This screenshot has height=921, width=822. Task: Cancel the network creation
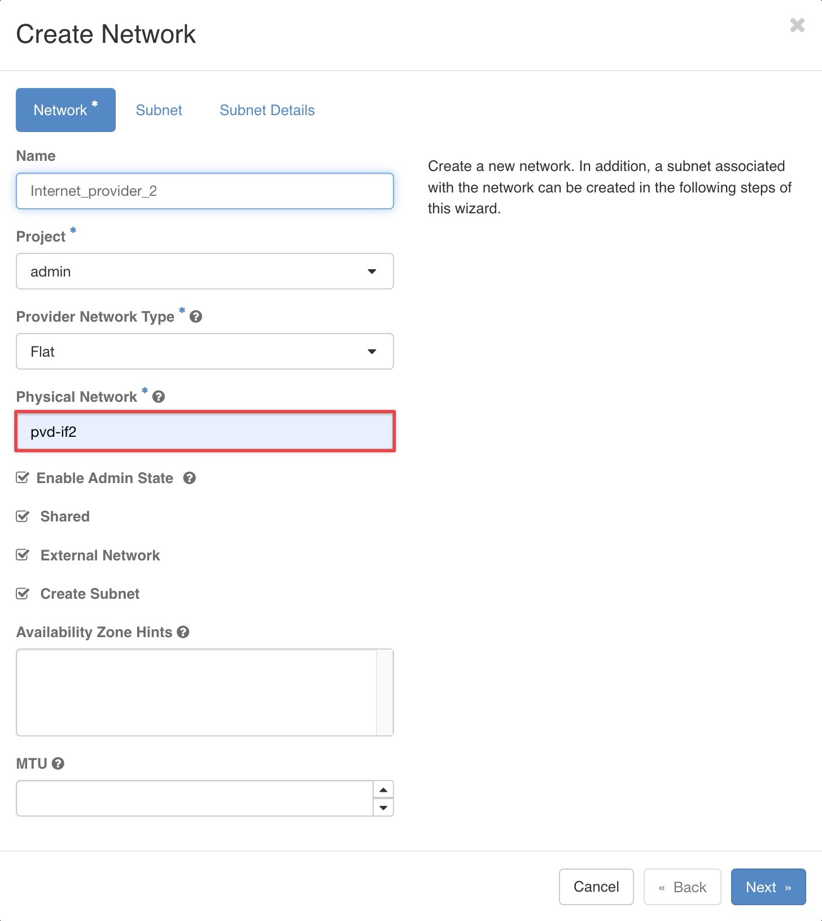(x=596, y=887)
